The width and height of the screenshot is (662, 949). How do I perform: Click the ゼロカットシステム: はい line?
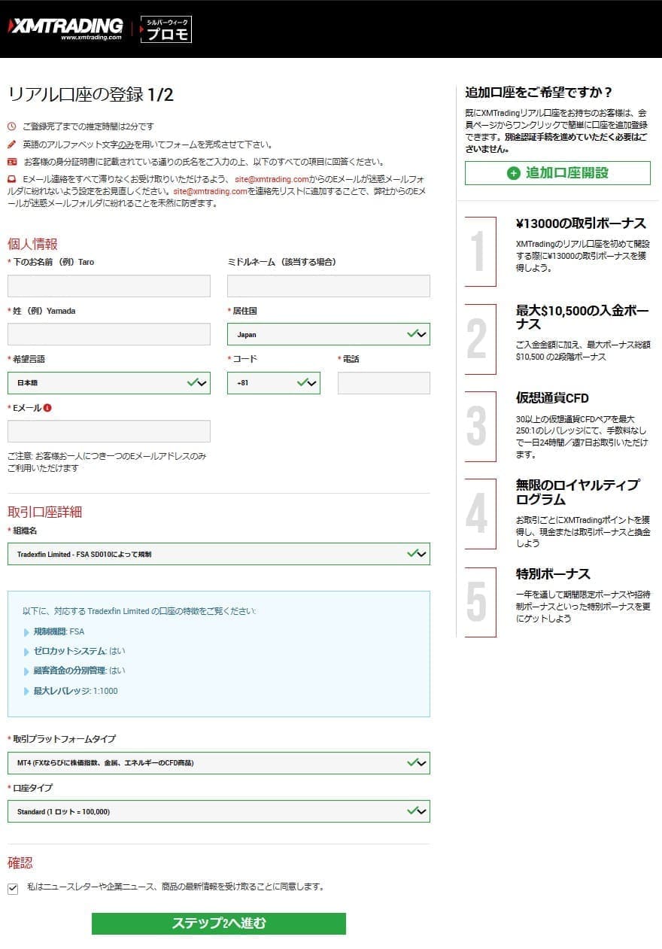point(79,651)
